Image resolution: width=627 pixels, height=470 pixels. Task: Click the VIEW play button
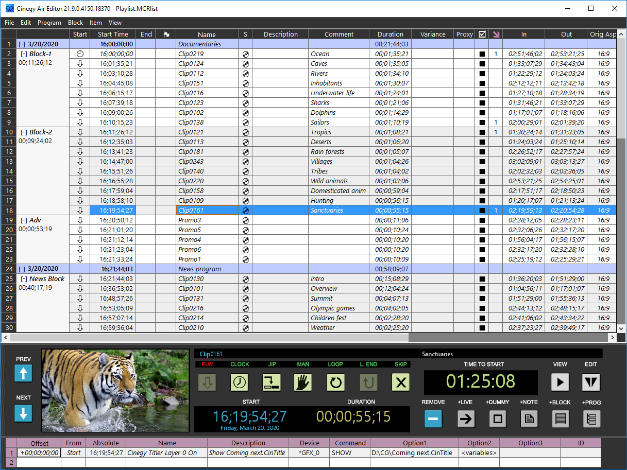pyautogui.click(x=560, y=382)
